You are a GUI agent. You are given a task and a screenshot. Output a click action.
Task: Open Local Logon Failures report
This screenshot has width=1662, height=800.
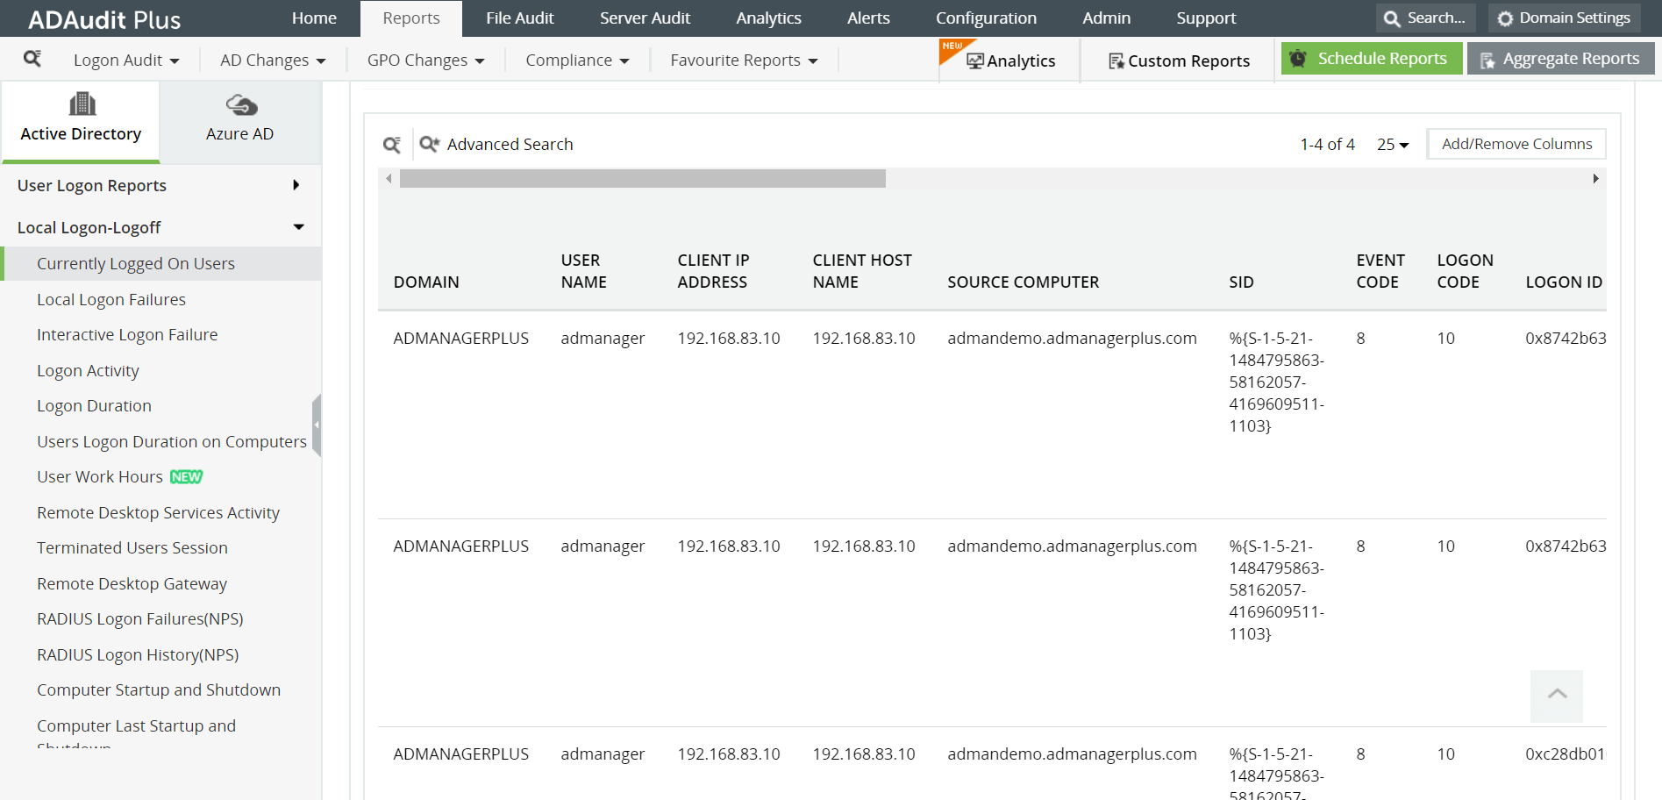tap(111, 300)
